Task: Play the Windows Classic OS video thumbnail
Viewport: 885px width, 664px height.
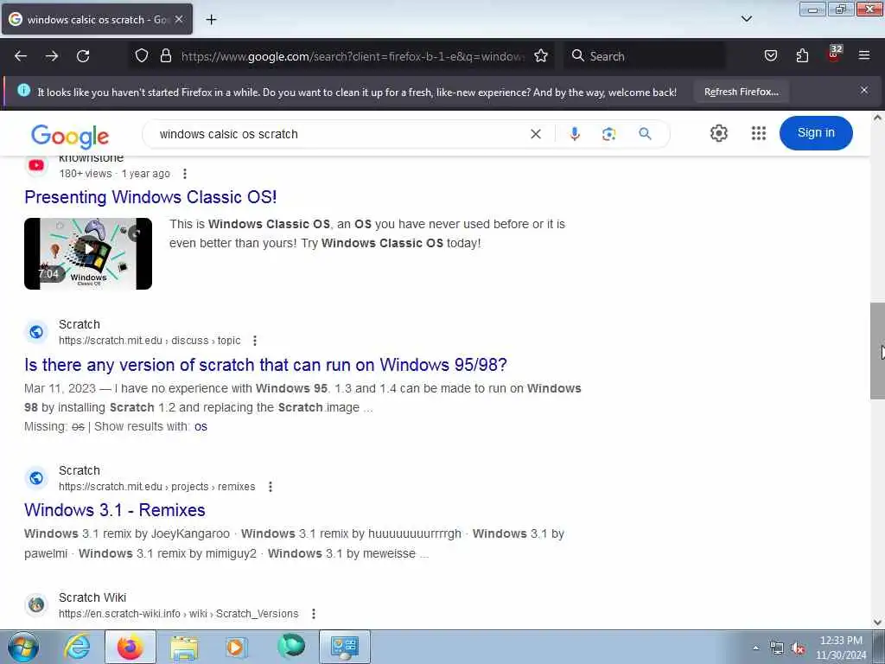Action: 88,253
